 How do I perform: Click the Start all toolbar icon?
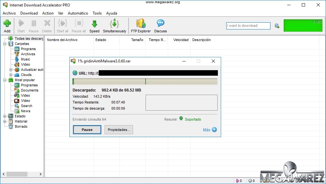pos(62,23)
